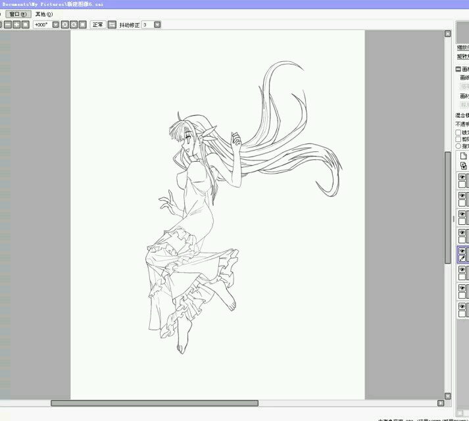Open the rotation angle dropdown
This screenshot has height=421, width=469.
click(x=55, y=24)
